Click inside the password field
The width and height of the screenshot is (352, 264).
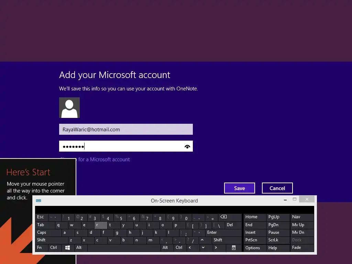126,146
